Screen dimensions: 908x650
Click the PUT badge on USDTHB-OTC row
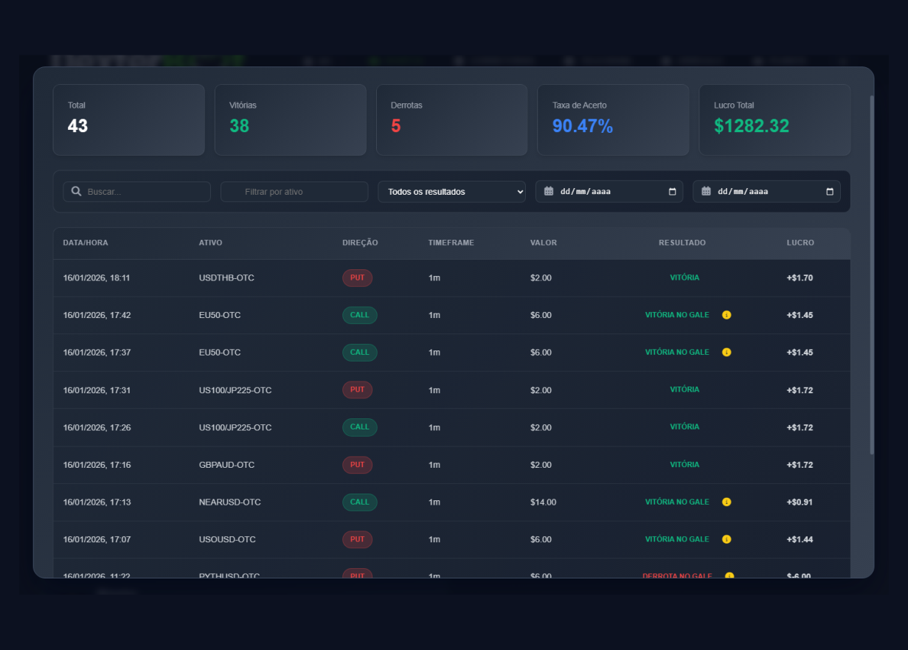coord(357,278)
